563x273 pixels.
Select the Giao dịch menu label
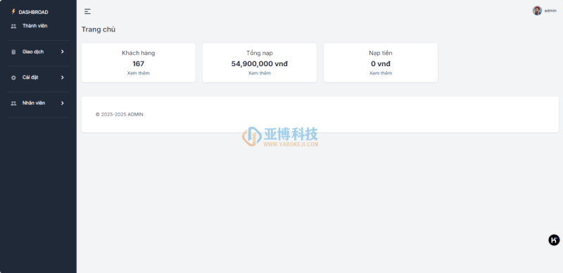point(33,52)
